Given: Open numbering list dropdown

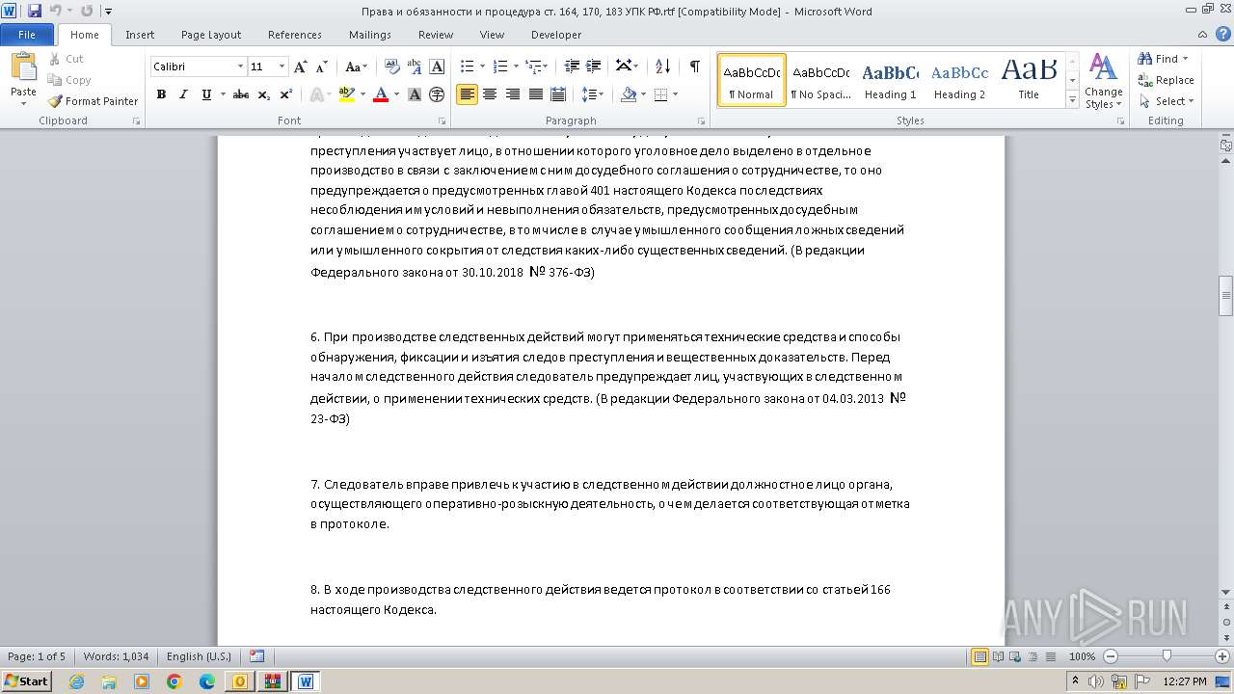Looking at the screenshot, I should point(516,67).
